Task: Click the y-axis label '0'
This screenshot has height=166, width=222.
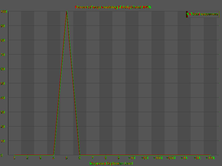Action: (2, 155)
